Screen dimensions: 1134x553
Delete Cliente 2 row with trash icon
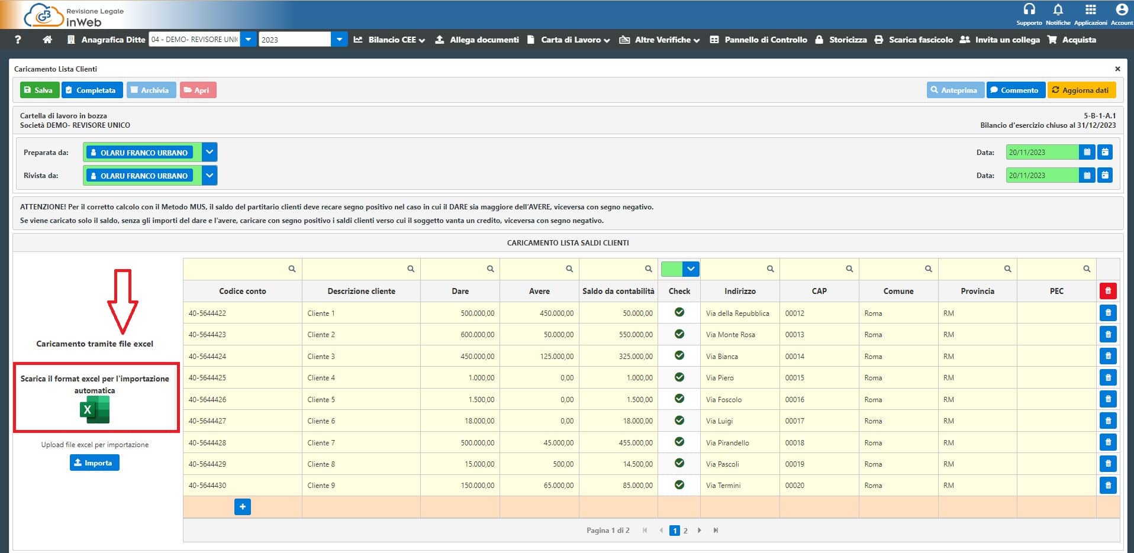[x=1108, y=334]
